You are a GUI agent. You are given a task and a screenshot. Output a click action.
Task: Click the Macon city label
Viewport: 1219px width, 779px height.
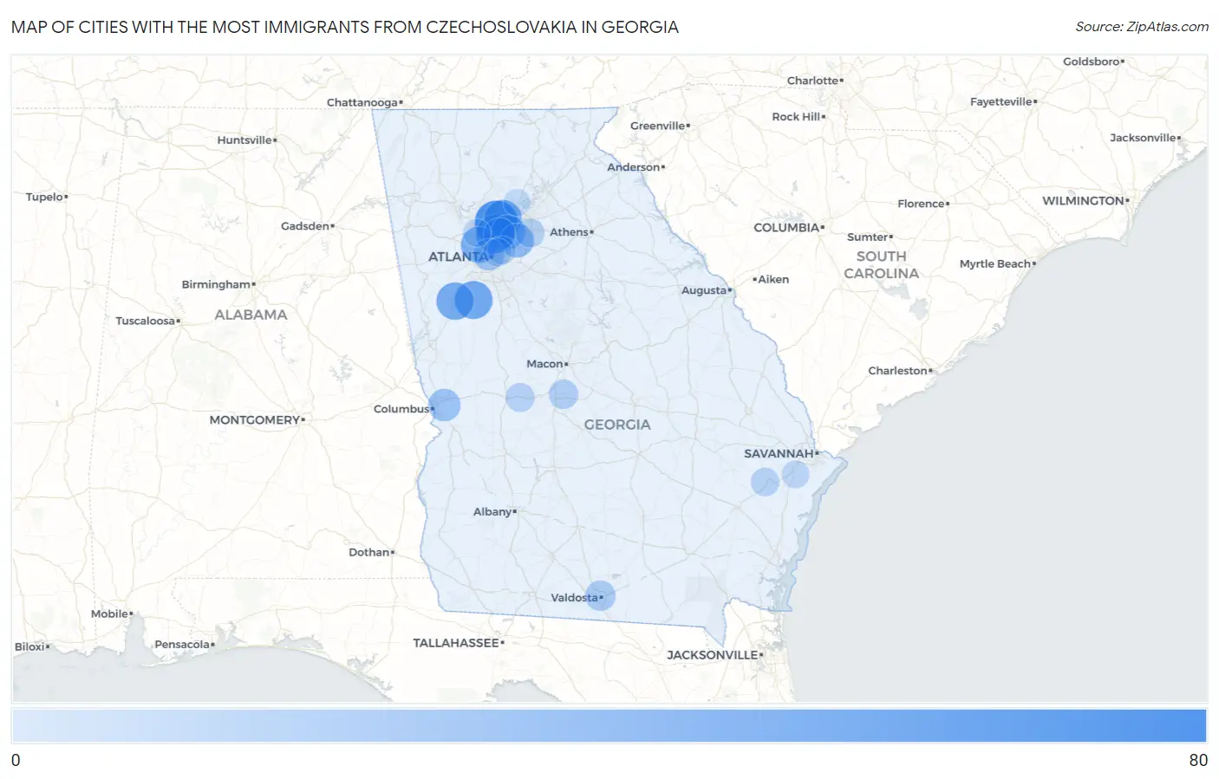[545, 364]
